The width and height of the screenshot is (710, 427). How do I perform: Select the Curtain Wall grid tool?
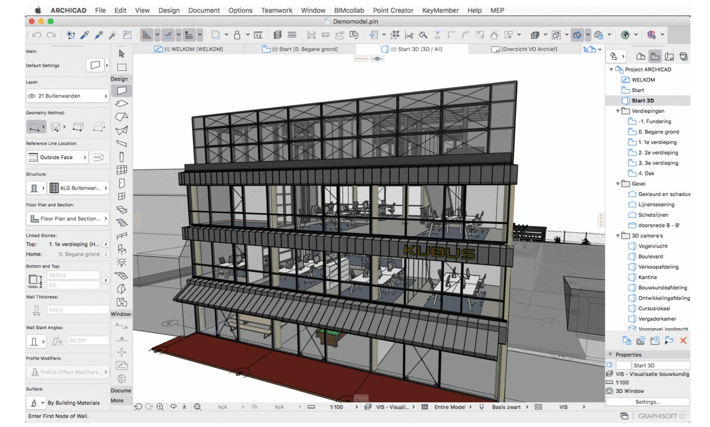pyautogui.click(x=122, y=170)
